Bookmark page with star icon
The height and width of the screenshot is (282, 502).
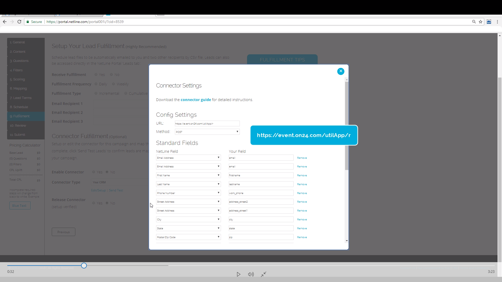tap(481, 22)
